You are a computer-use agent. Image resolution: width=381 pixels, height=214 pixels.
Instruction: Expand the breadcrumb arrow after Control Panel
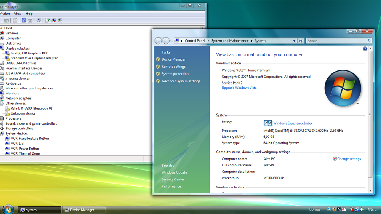(x=208, y=41)
